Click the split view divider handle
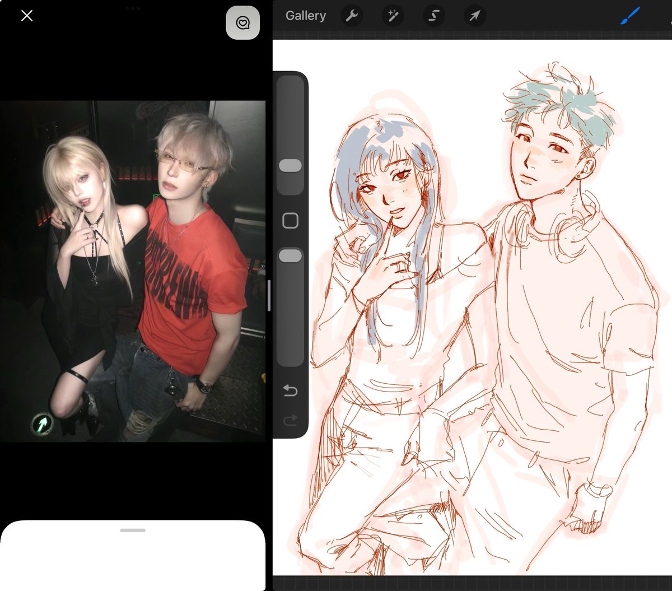The height and width of the screenshot is (591, 672). pos(269,295)
